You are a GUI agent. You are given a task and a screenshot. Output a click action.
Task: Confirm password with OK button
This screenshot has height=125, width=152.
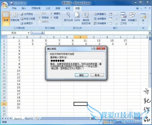click(x=81, y=75)
